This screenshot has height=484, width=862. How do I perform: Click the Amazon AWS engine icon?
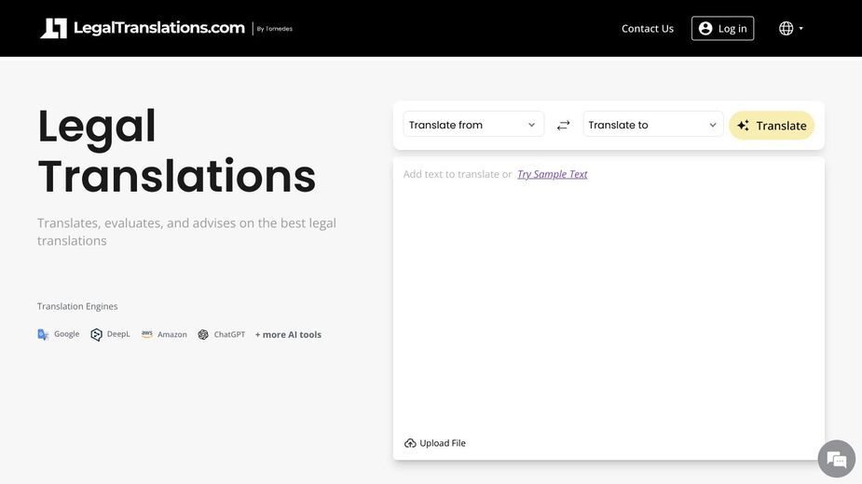click(147, 333)
